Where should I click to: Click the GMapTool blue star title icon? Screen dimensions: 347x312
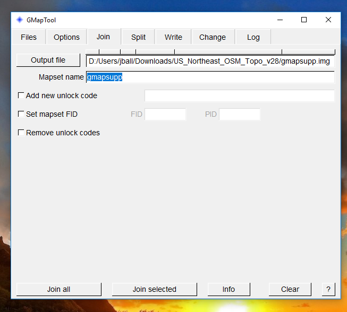[20, 20]
